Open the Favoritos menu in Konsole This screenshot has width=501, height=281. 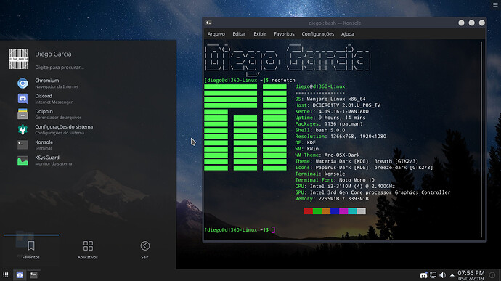click(284, 34)
